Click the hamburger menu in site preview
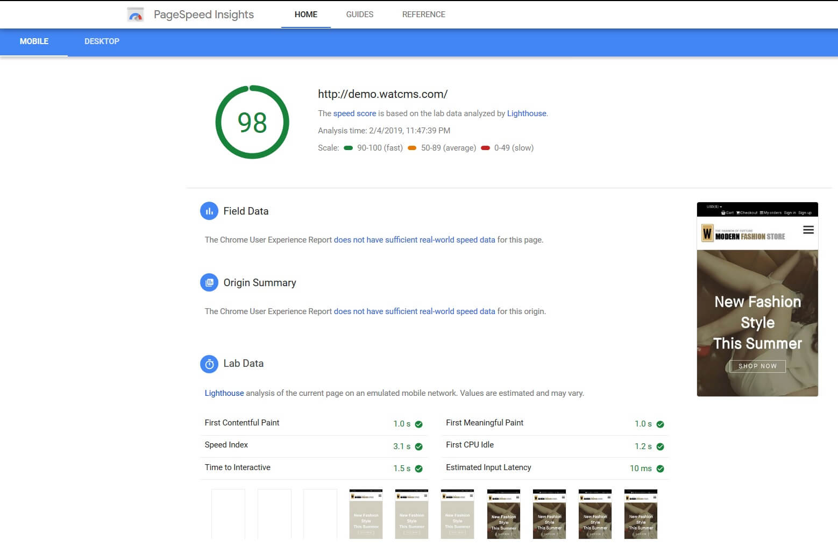 point(808,230)
